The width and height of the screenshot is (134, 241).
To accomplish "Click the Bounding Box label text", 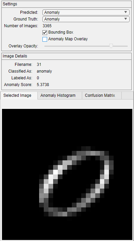I will tap(61, 32).
